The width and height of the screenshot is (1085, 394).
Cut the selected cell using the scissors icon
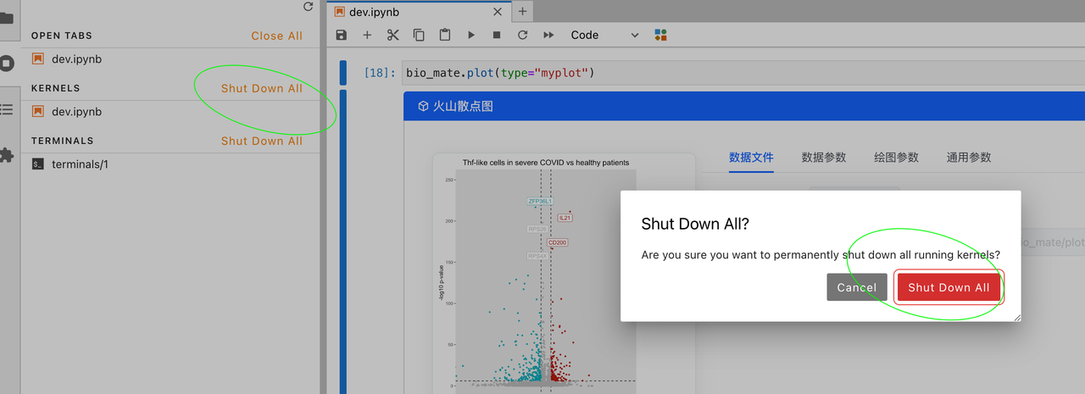click(x=392, y=35)
